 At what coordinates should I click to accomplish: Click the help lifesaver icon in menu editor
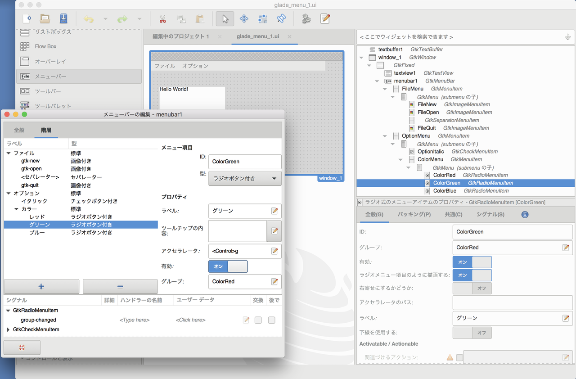(22, 347)
